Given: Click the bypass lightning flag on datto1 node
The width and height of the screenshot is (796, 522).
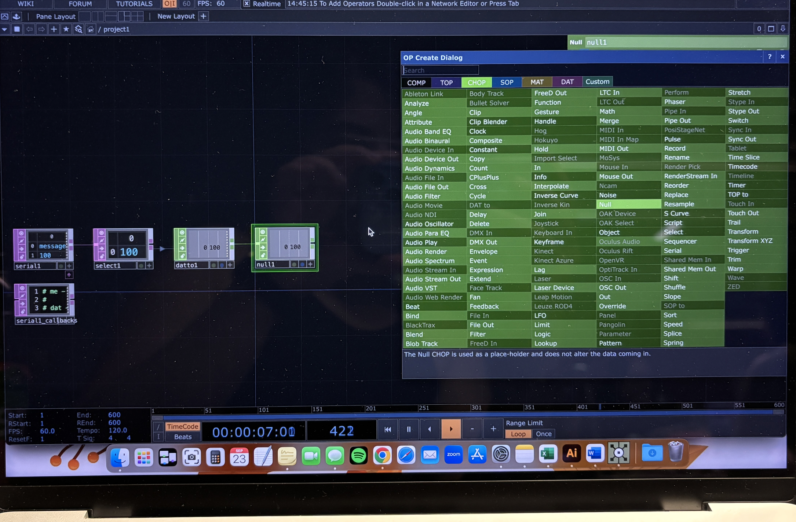Looking at the screenshot, I should tap(182, 241).
